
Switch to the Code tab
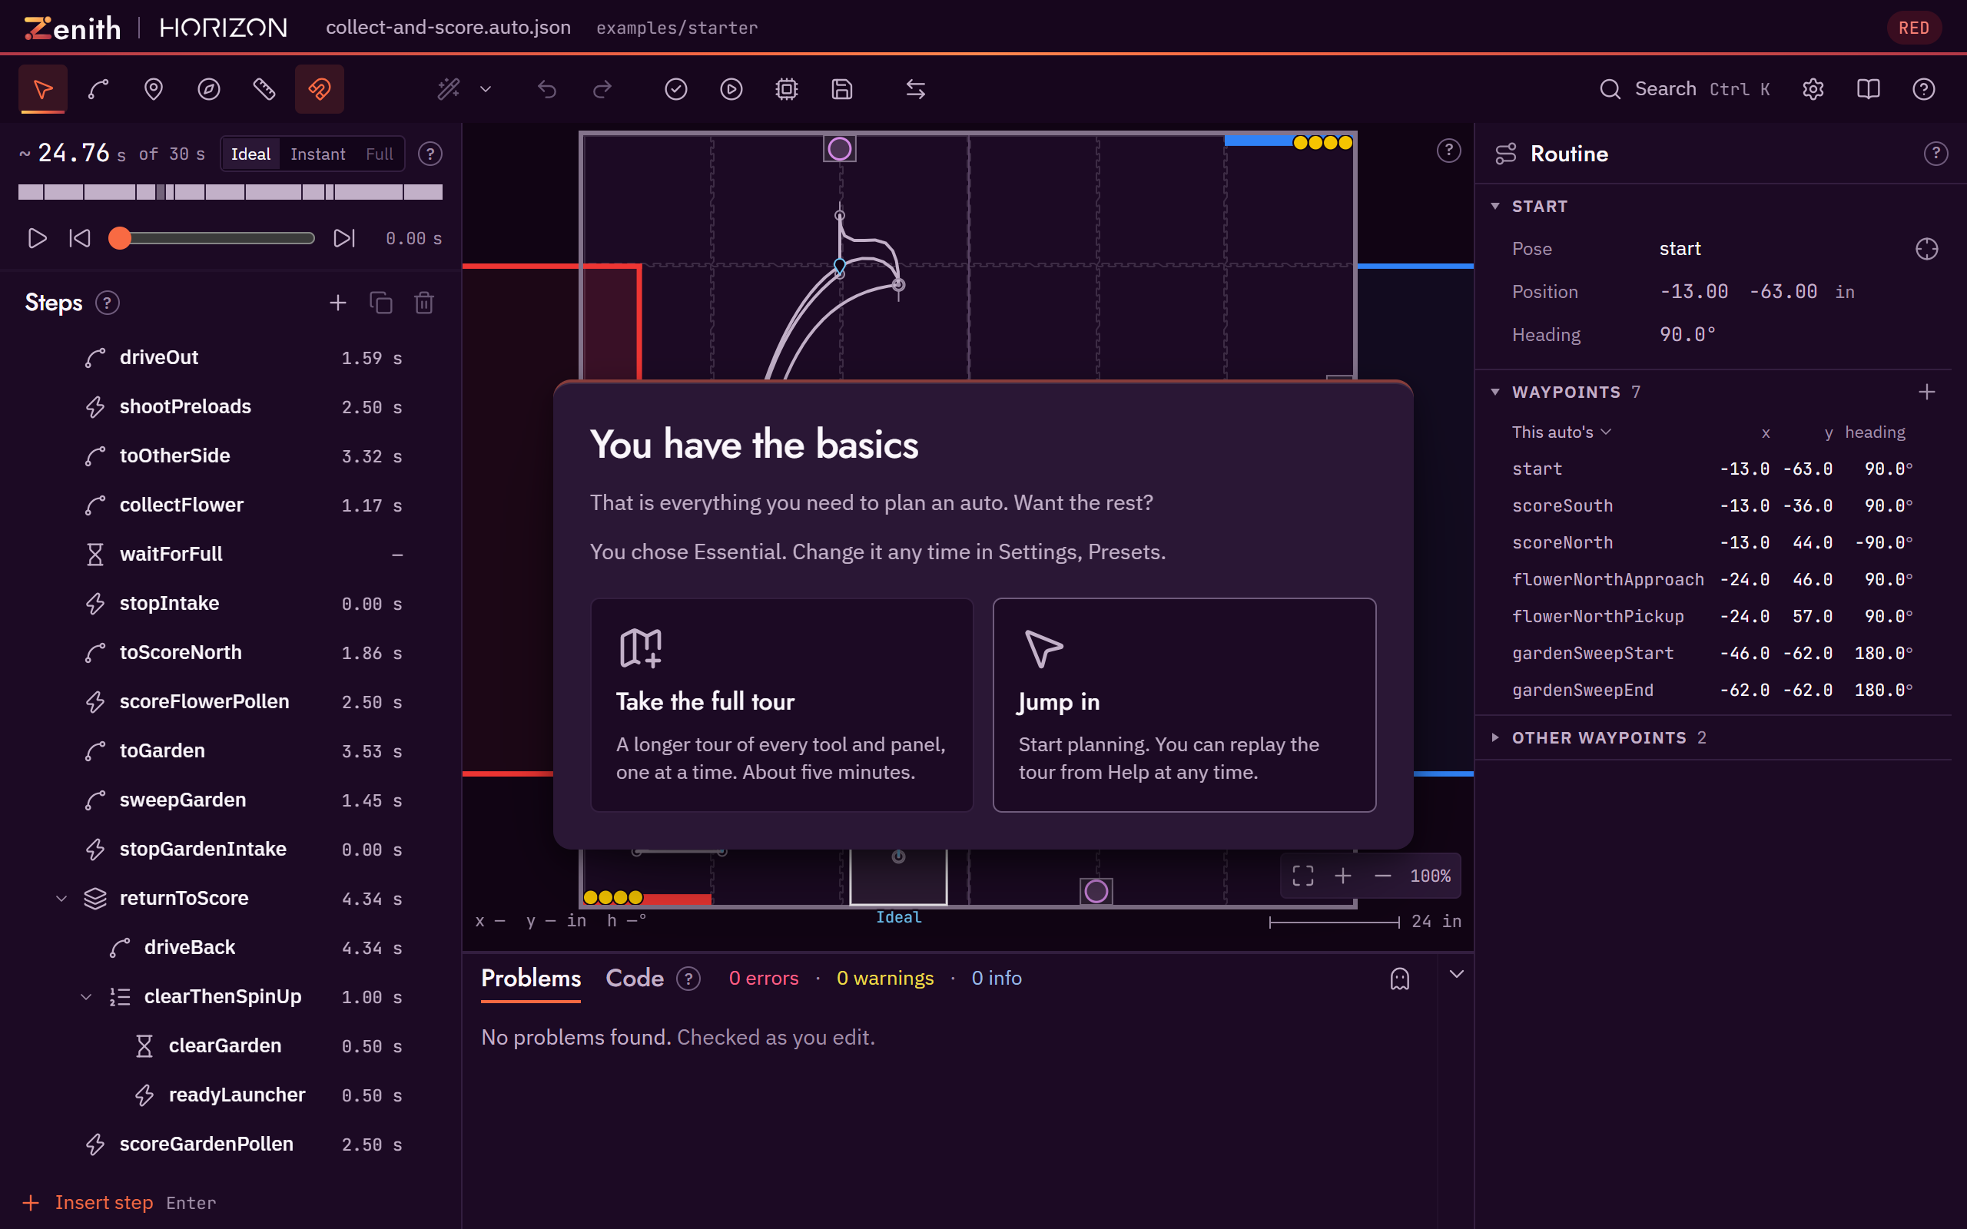(x=635, y=978)
